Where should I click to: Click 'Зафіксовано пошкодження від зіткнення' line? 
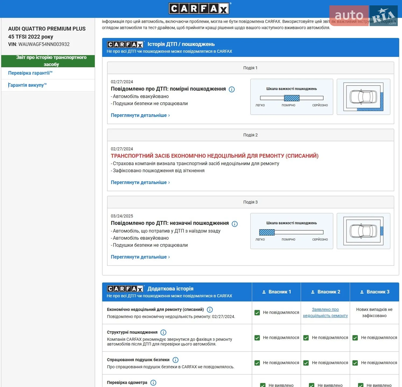coord(158,171)
